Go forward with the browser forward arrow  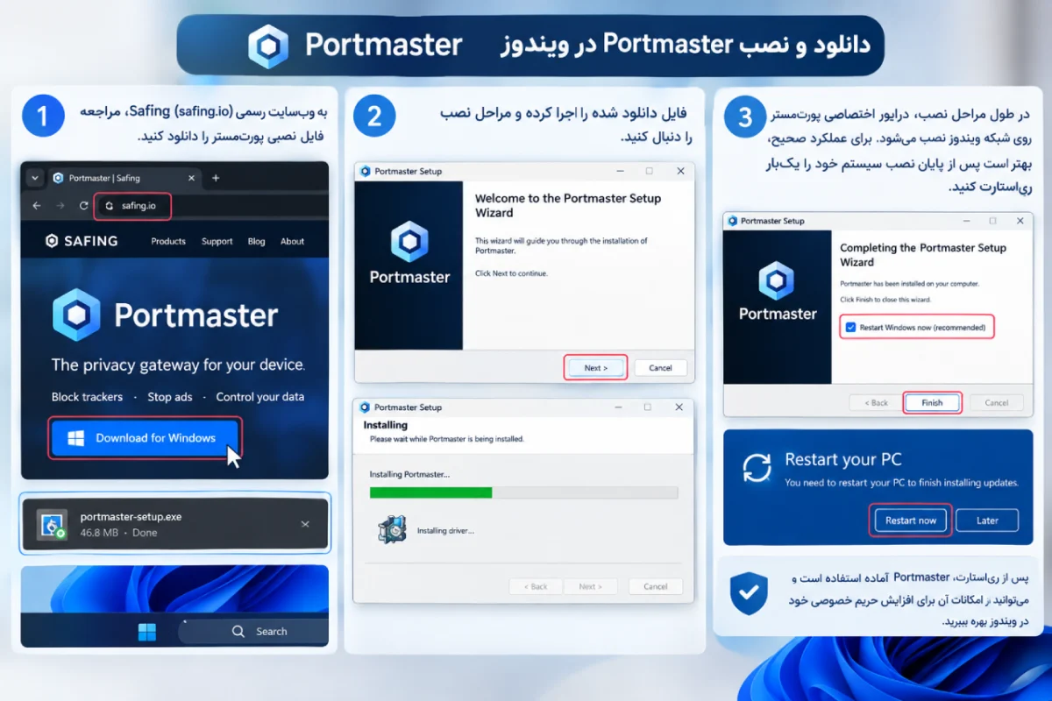[x=60, y=206]
